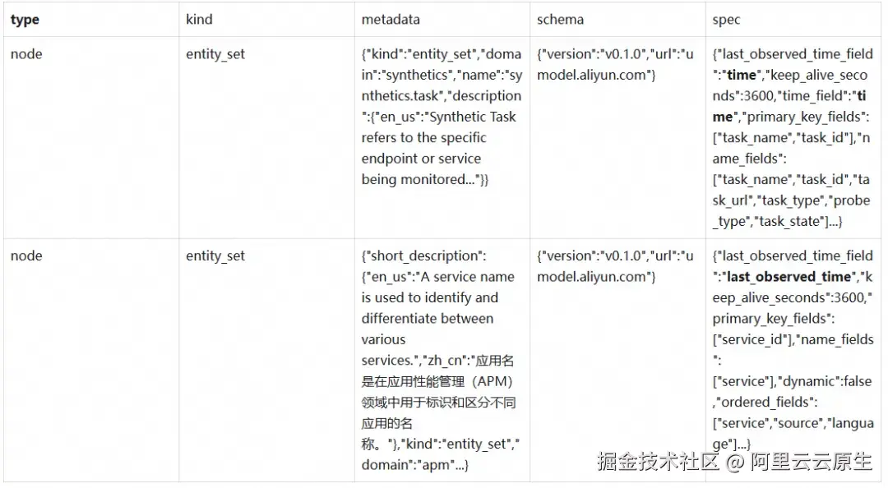The height and width of the screenshot is (488, 888).
Task: Click the spec cell containing task_name fields
Action: pos(793,137)
